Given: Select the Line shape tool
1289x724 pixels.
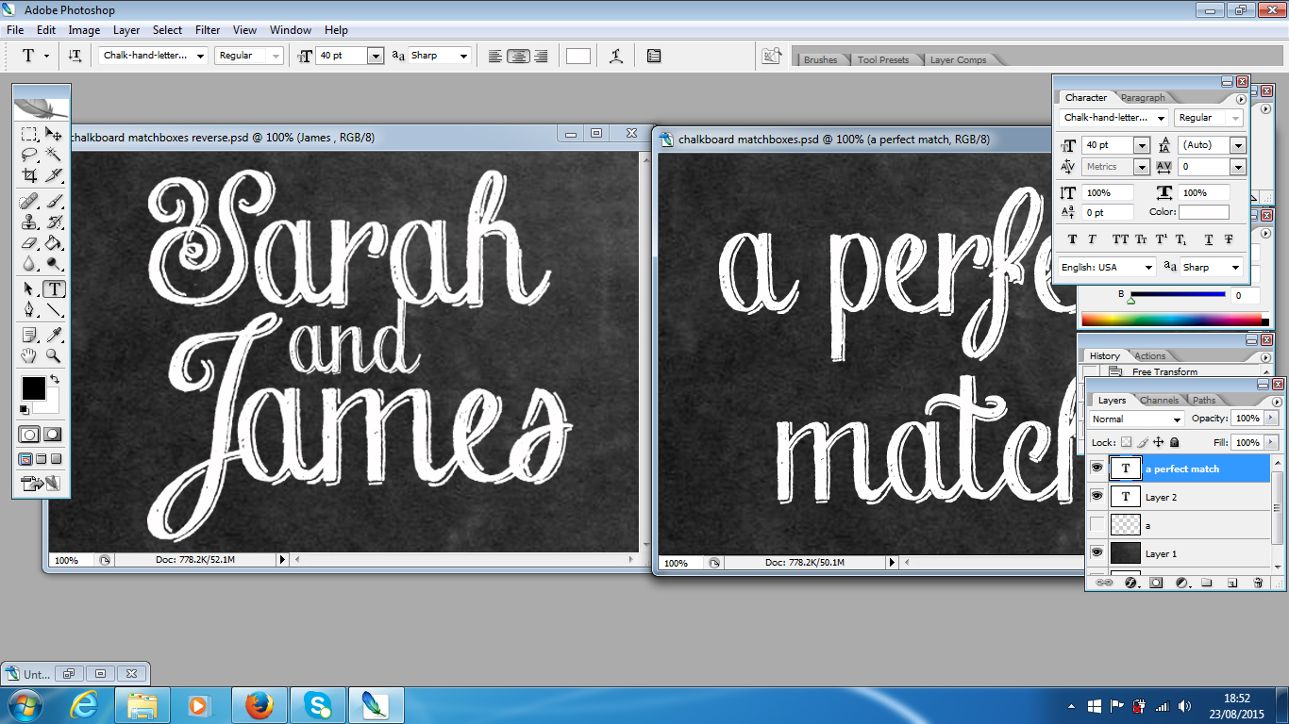Looking at the screenshot, I should pos(54,309).
